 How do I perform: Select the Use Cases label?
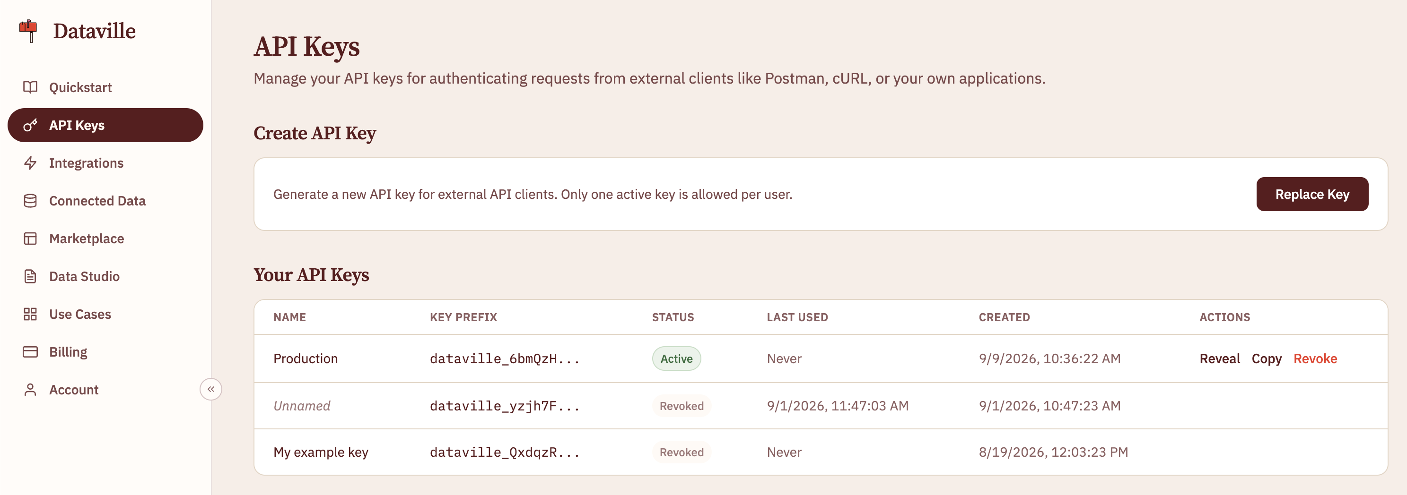point(80,314)
